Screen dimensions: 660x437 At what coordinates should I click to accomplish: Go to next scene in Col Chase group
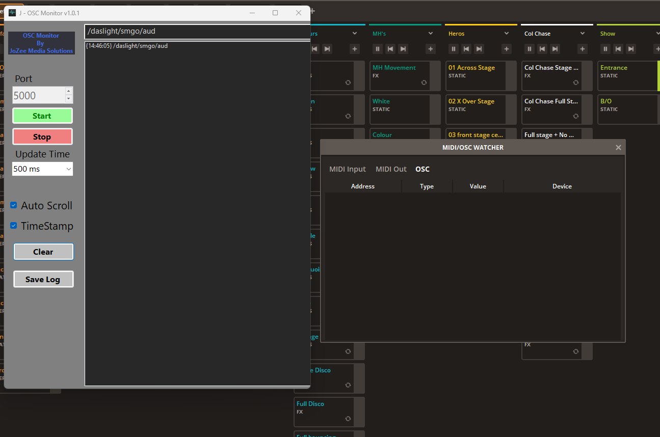coord(555,49)
